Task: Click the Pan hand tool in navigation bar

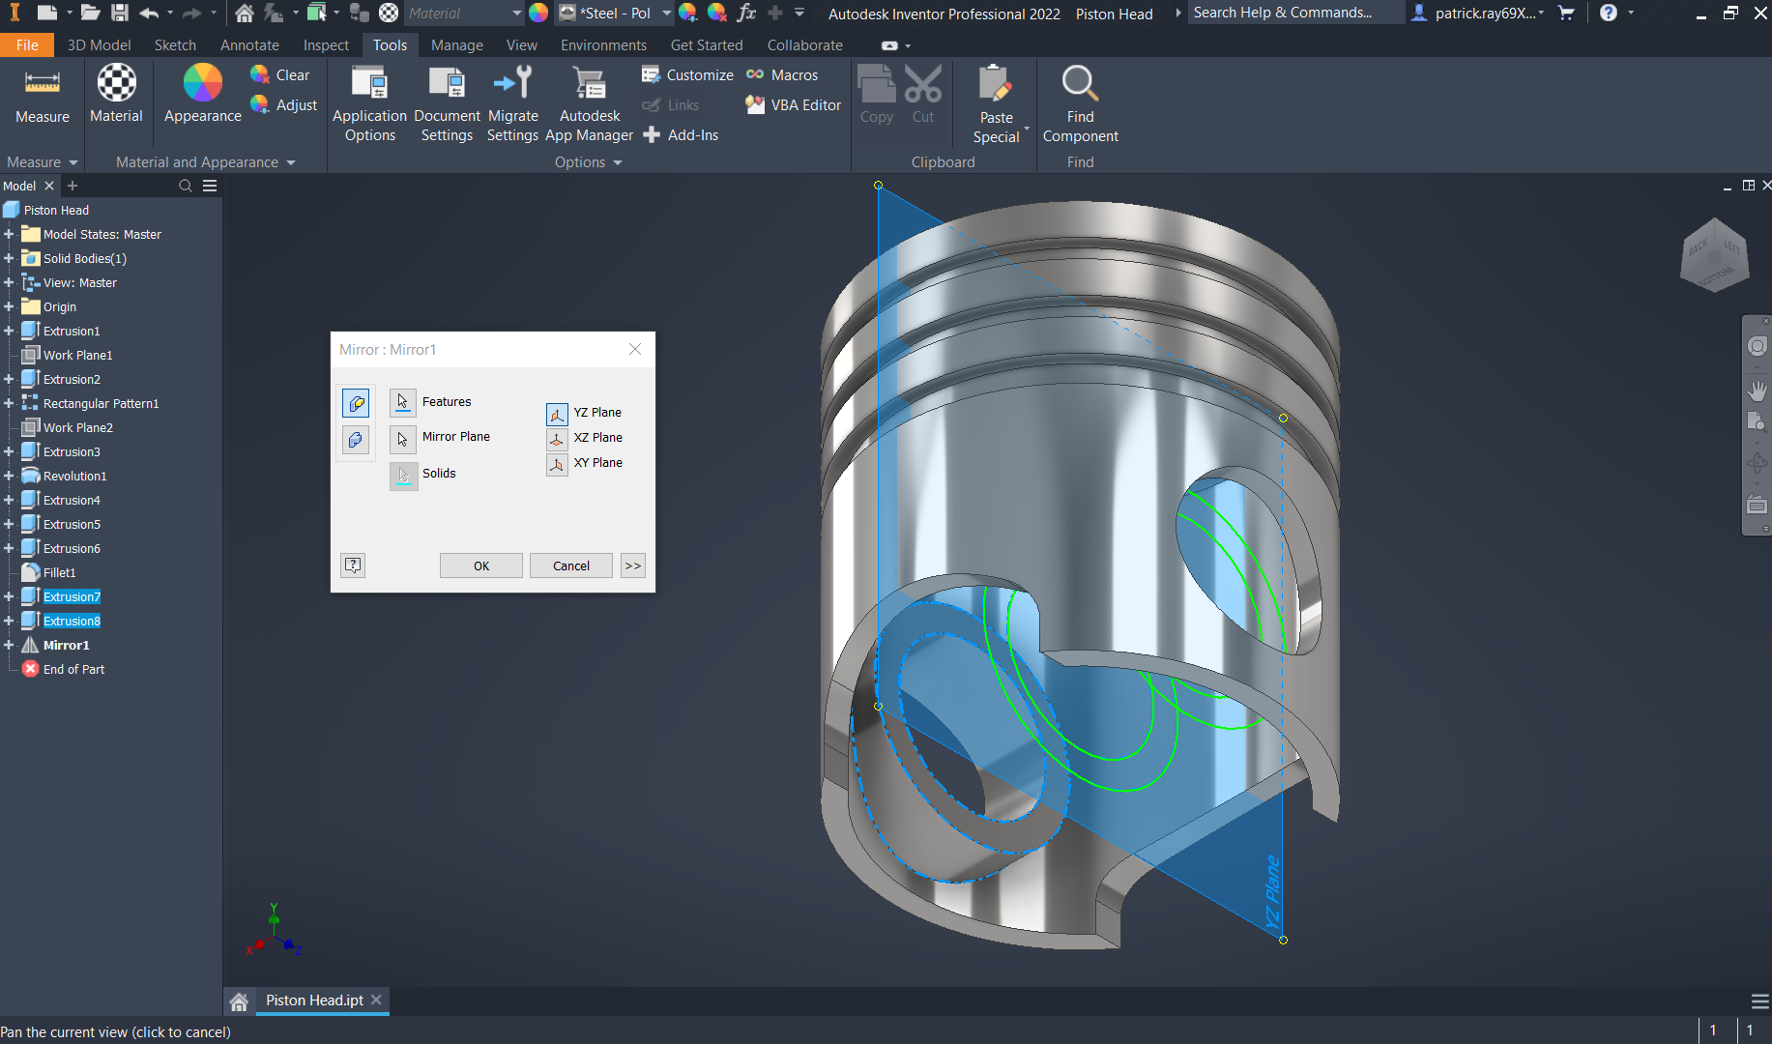Action: (x=1757, y=391)
